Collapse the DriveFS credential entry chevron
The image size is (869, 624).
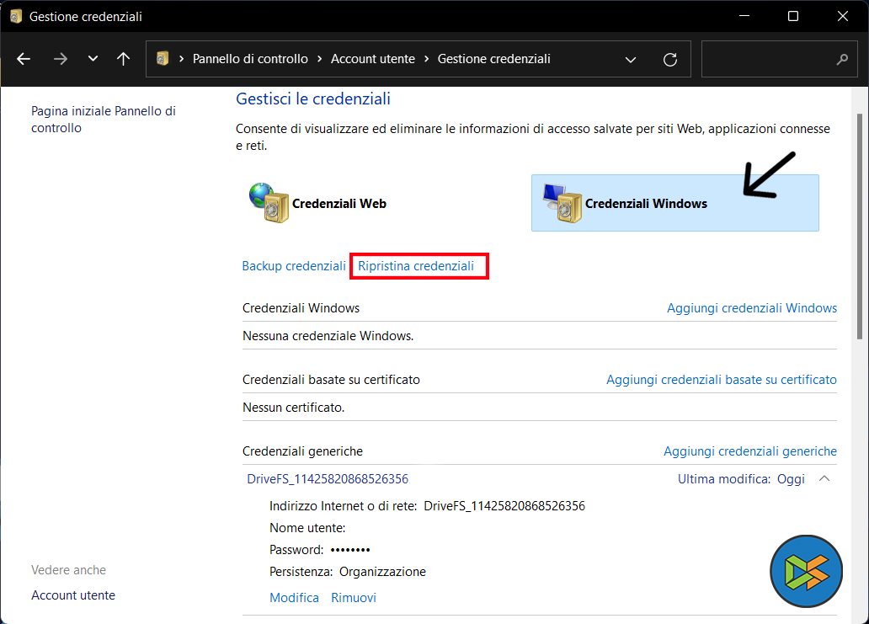[824, 479]
